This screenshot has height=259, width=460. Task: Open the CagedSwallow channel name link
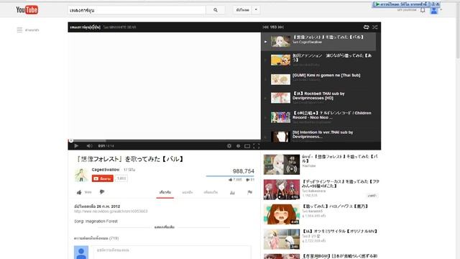106,170
